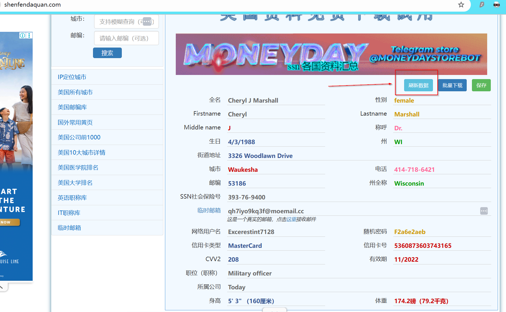Bookmark this page with the star icon
506x312 pixels.
(x=461, y=5)
